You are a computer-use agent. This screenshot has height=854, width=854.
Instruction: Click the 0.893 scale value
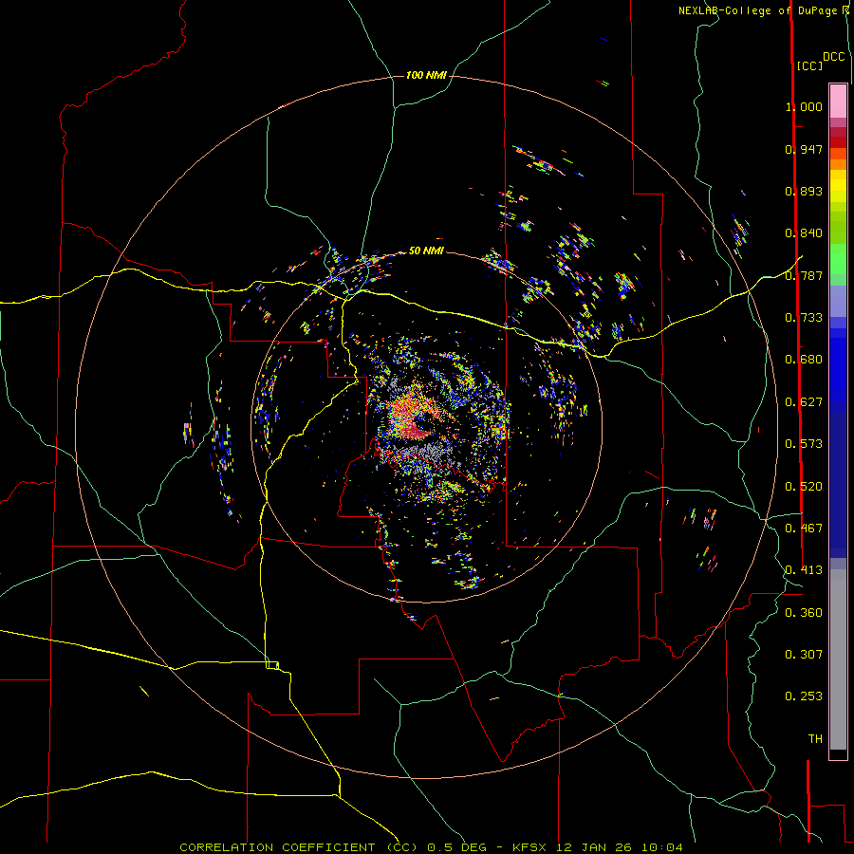point(804,191)
